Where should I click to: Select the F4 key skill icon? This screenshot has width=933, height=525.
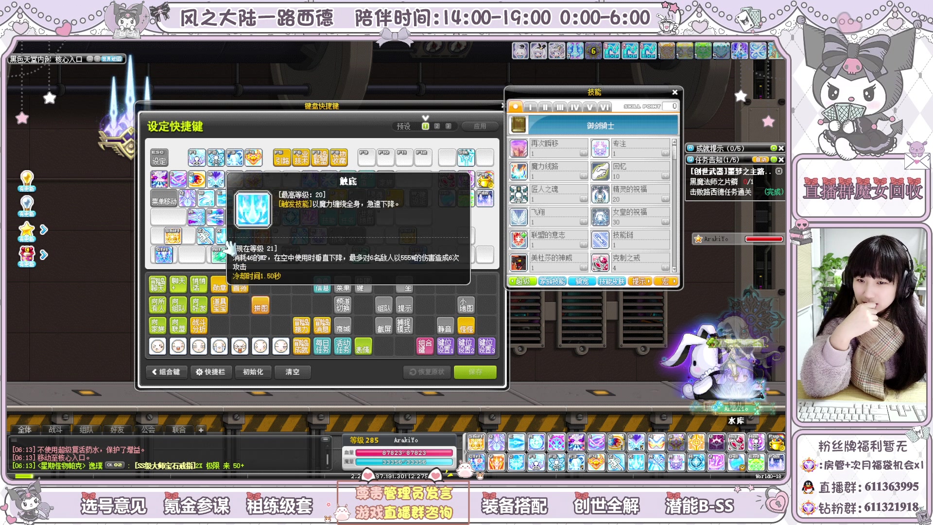tap(253, 157)
